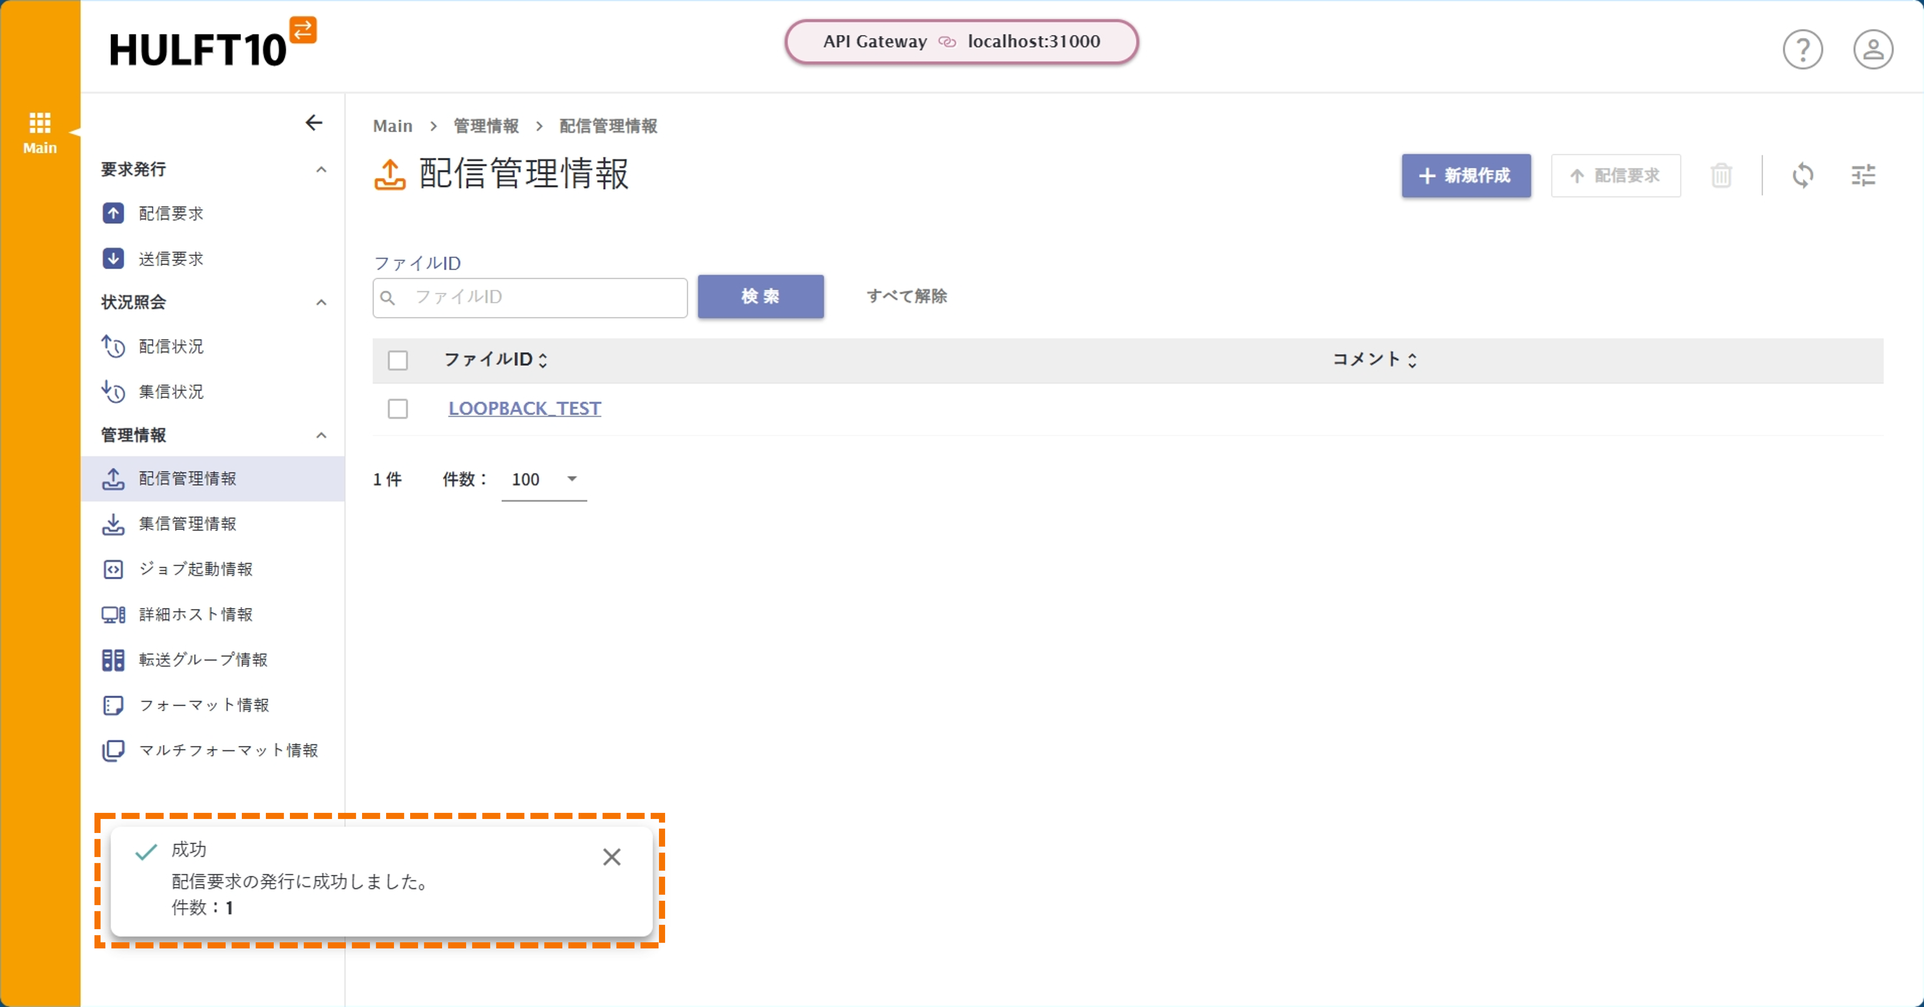
Task: Click the trash delete icon
Action: click(x=1721, y=175)
